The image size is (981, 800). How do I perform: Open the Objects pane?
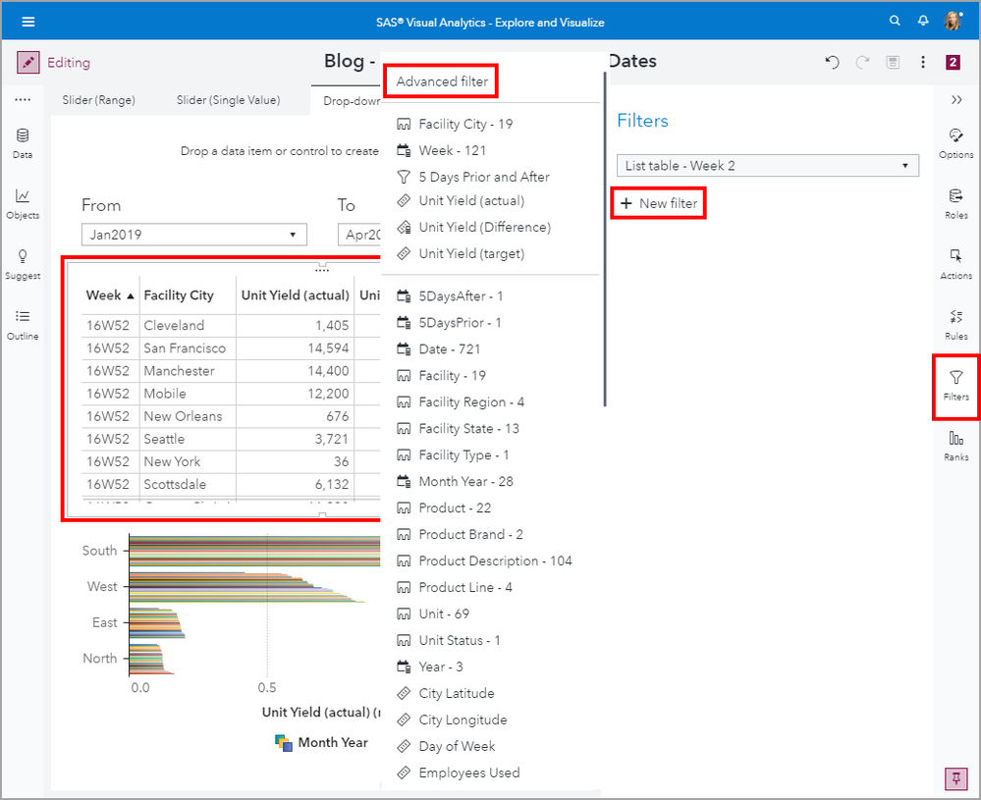pyautogui.click(x=22, y=203)
